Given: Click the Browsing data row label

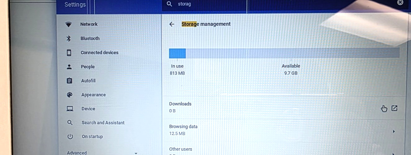Looking at the screenshot, I should coord(183,126).
